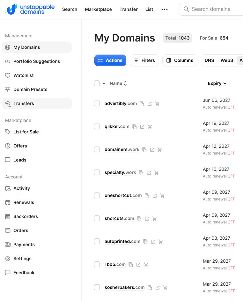The height and width of the screenshot is (301, 243).
Task: Select the autoprinted.com row checkbox
Action: point(97,241)
